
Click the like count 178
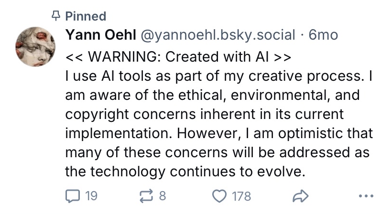tap(241, 196)
